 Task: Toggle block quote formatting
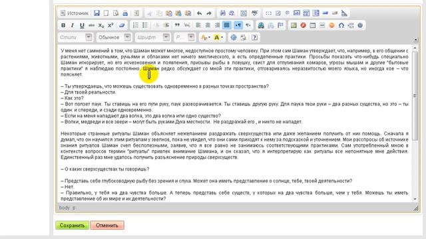178,25
